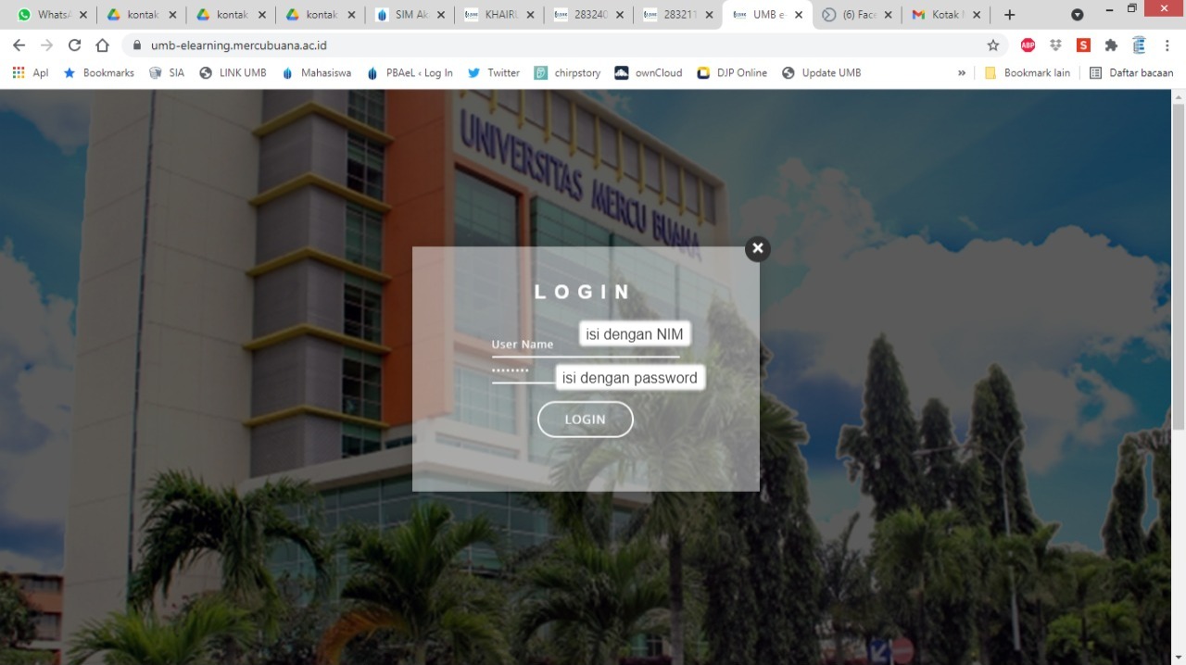Focus the password field with dots
The width and height of the screenshot is (1186, 665).
[586, 372]
